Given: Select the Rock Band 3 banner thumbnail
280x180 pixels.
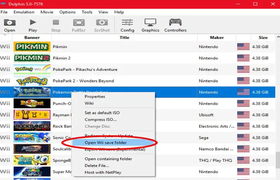Looking at the screenshot, I should pyautogui.click(x=32, y=126).
